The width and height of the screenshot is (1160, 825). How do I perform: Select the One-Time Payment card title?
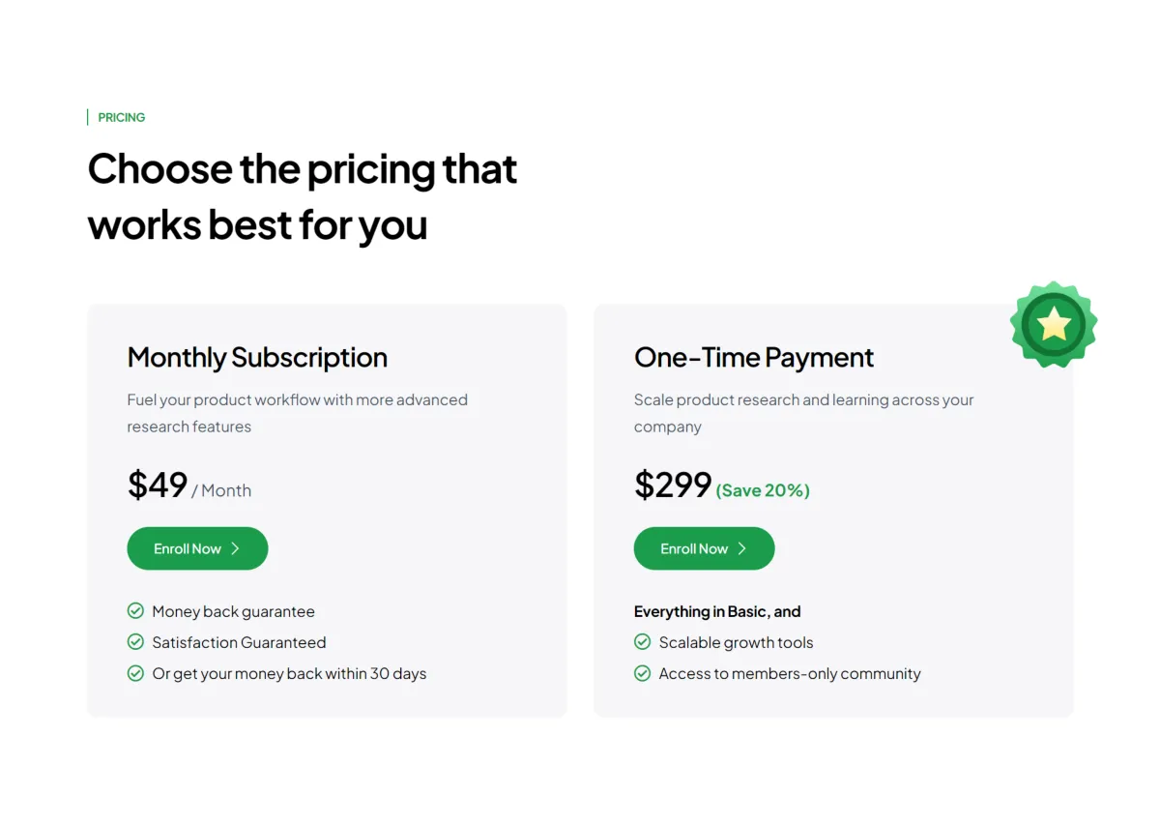click(754, 358)
